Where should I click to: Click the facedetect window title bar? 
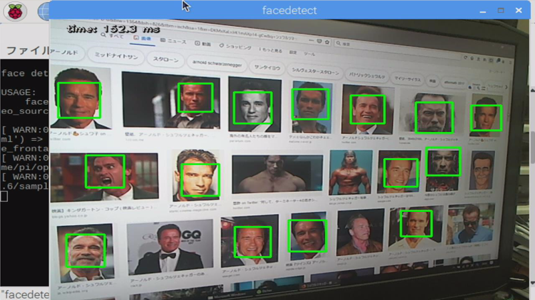(x=290, y=10)
